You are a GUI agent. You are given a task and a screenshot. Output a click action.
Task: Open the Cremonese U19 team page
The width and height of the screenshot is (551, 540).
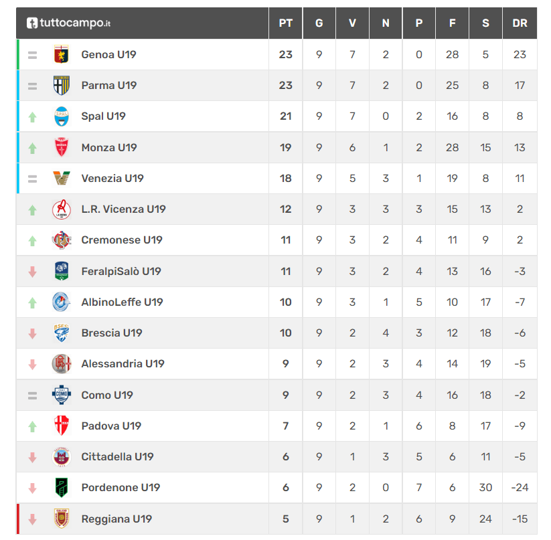tap(122, 240)
